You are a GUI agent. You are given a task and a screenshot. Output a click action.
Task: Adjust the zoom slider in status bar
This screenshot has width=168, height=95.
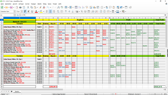[x=155, y=94]
